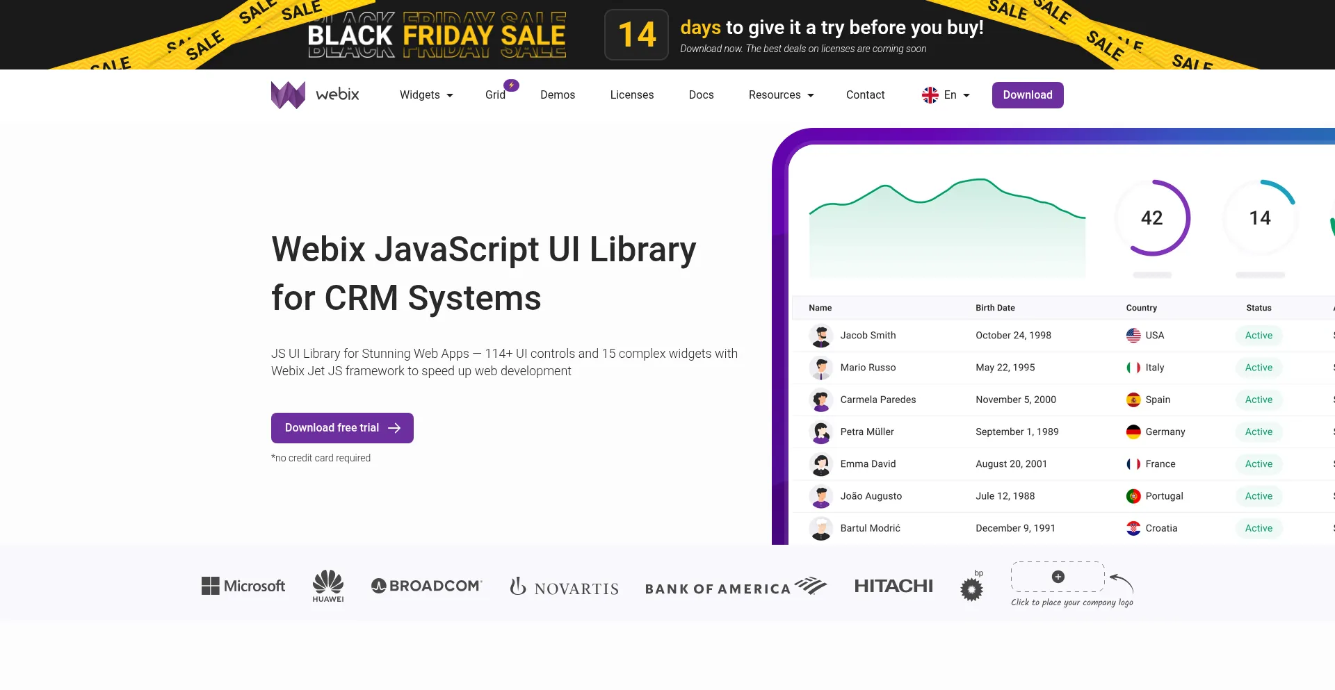Click the Bank of America logo
The width and height of the screenshot is (1335, 690).
click(736, 587)
